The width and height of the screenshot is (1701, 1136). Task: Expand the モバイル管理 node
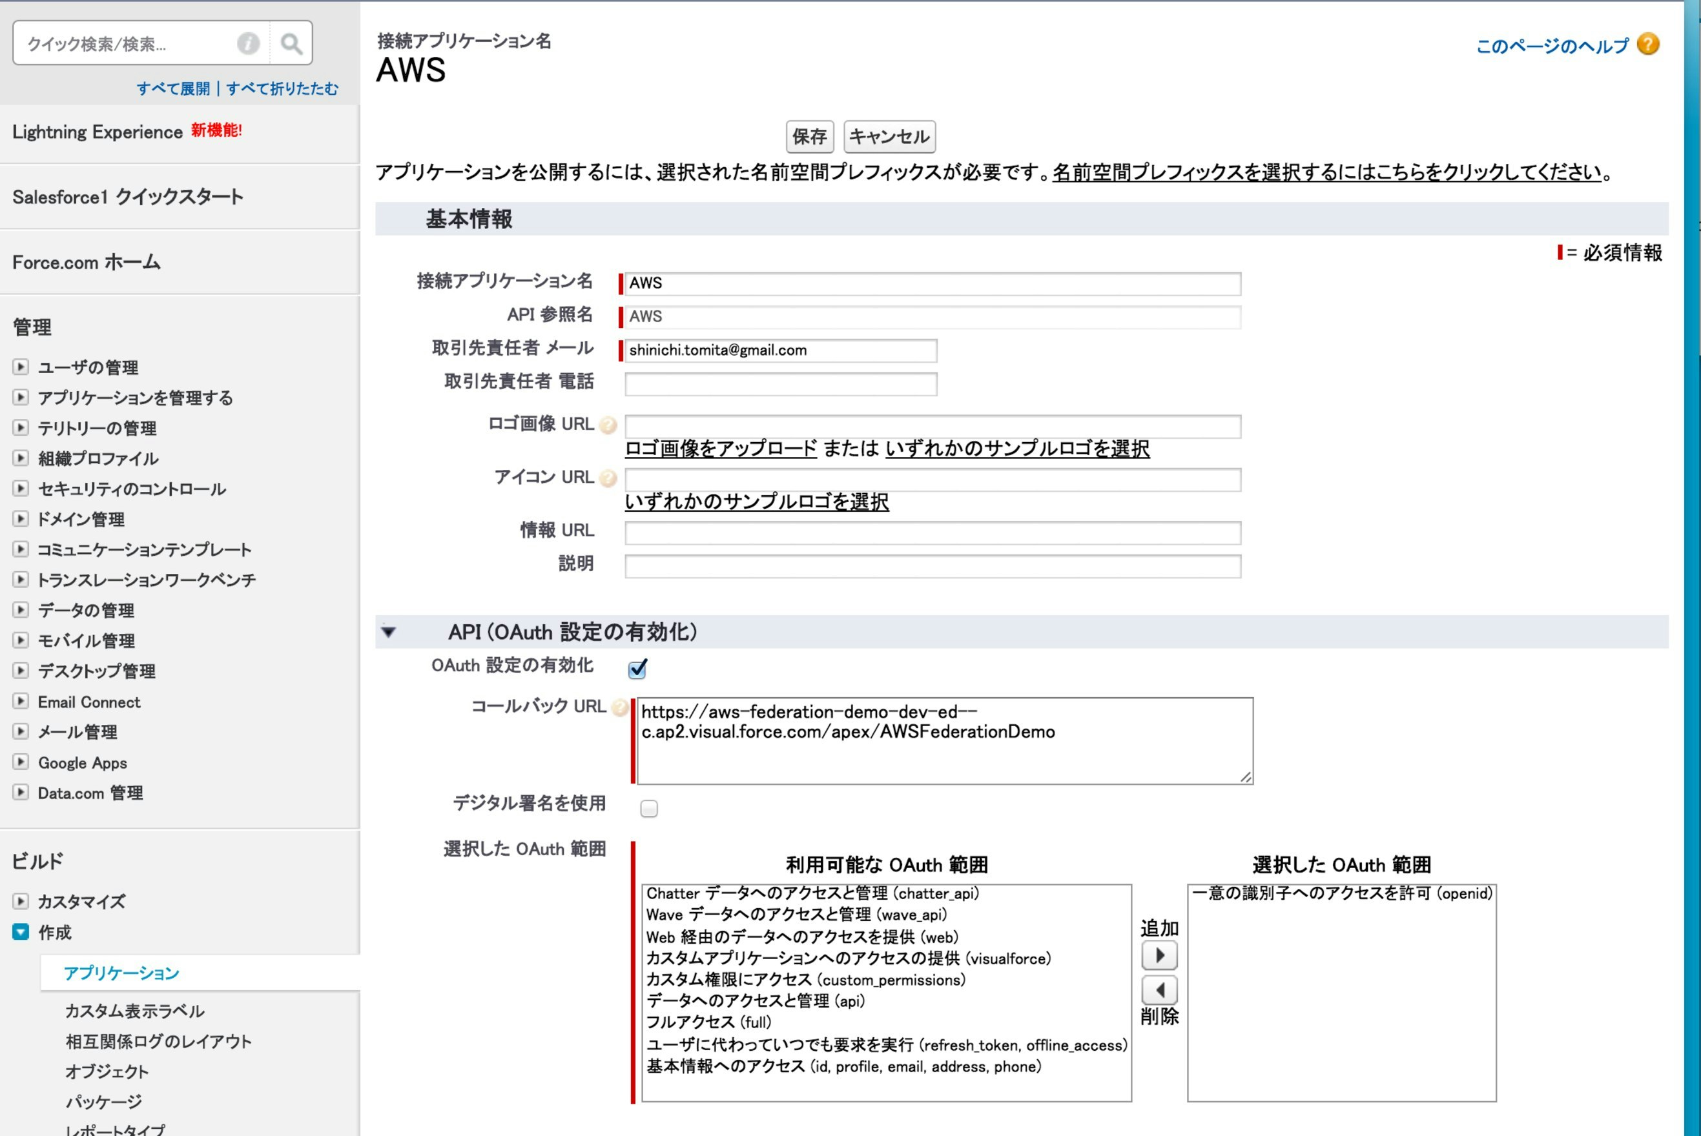tap(20, 640)
